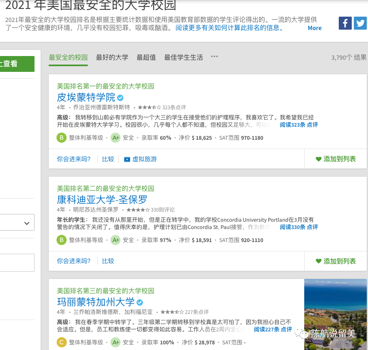The width and height of the screenshot is (368, 350).
Task: Click the B overall grade badge for 康科迪亚大学-圣保罗
Action: coord(61,240)
